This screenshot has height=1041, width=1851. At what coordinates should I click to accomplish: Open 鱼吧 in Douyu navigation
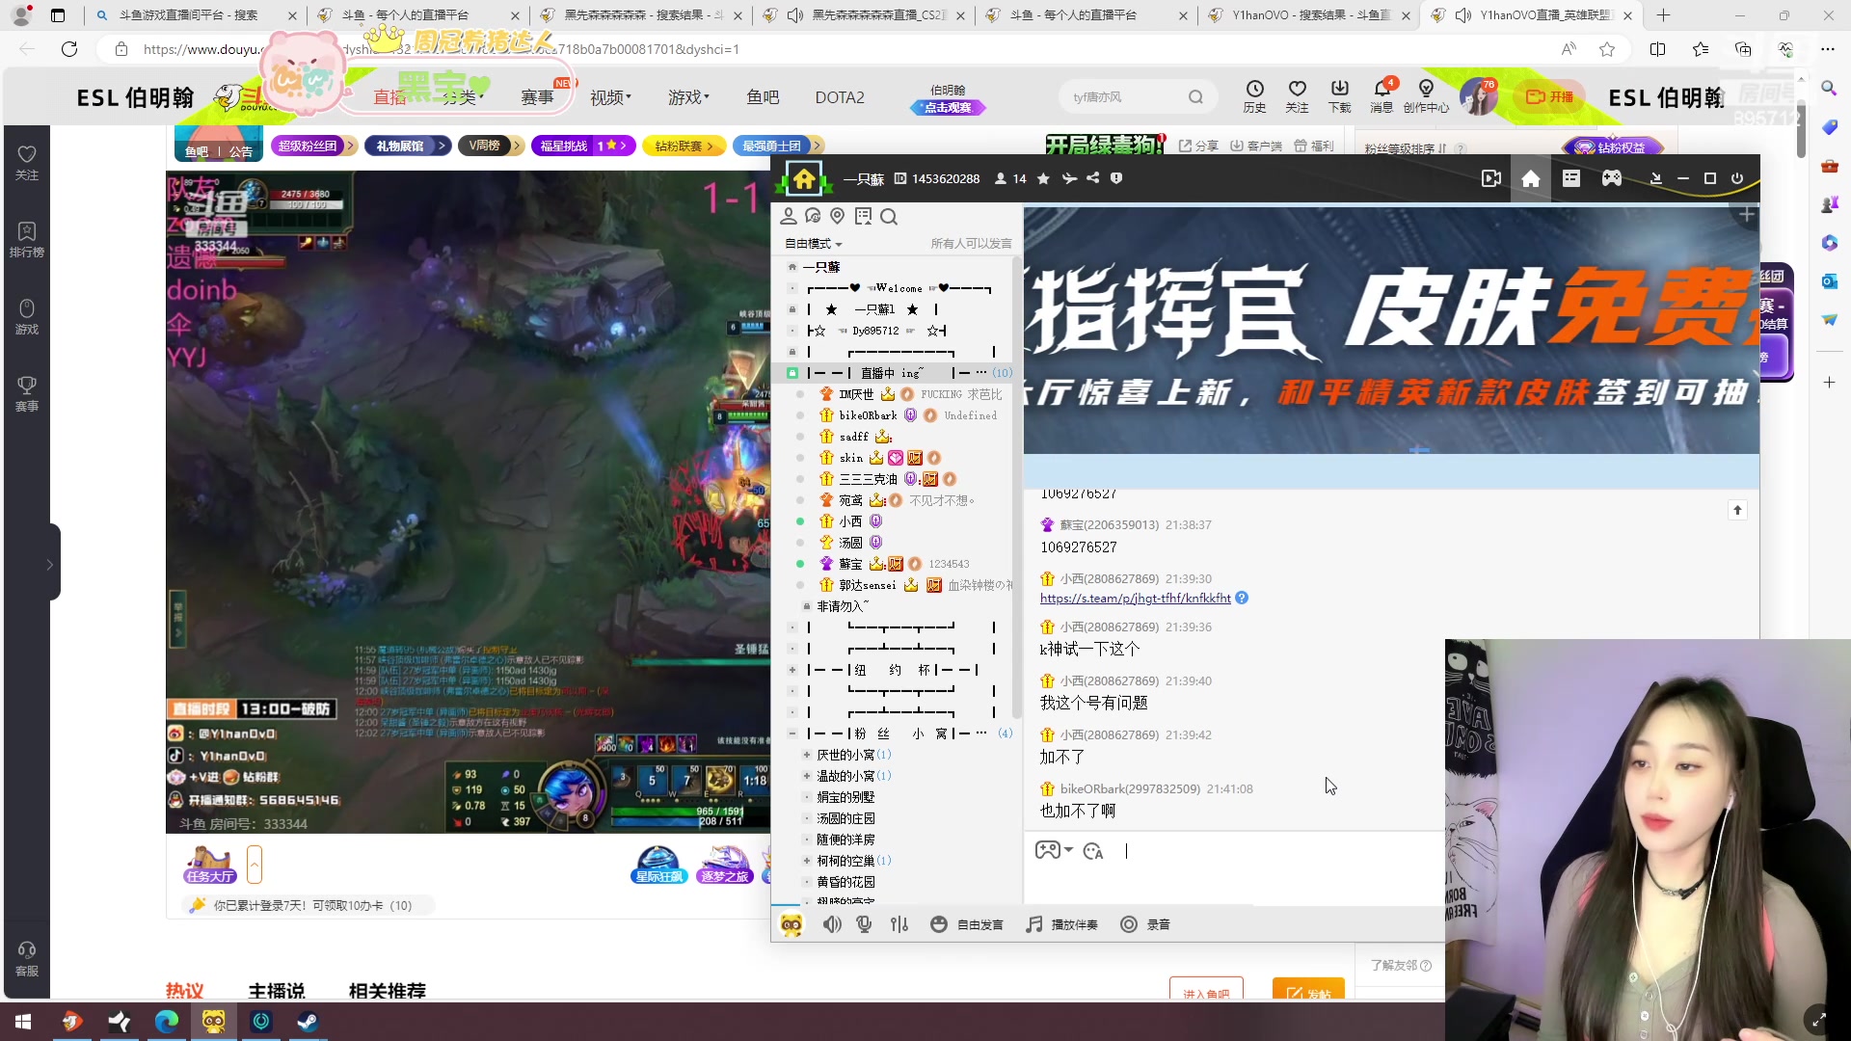(x=763, y=97)
